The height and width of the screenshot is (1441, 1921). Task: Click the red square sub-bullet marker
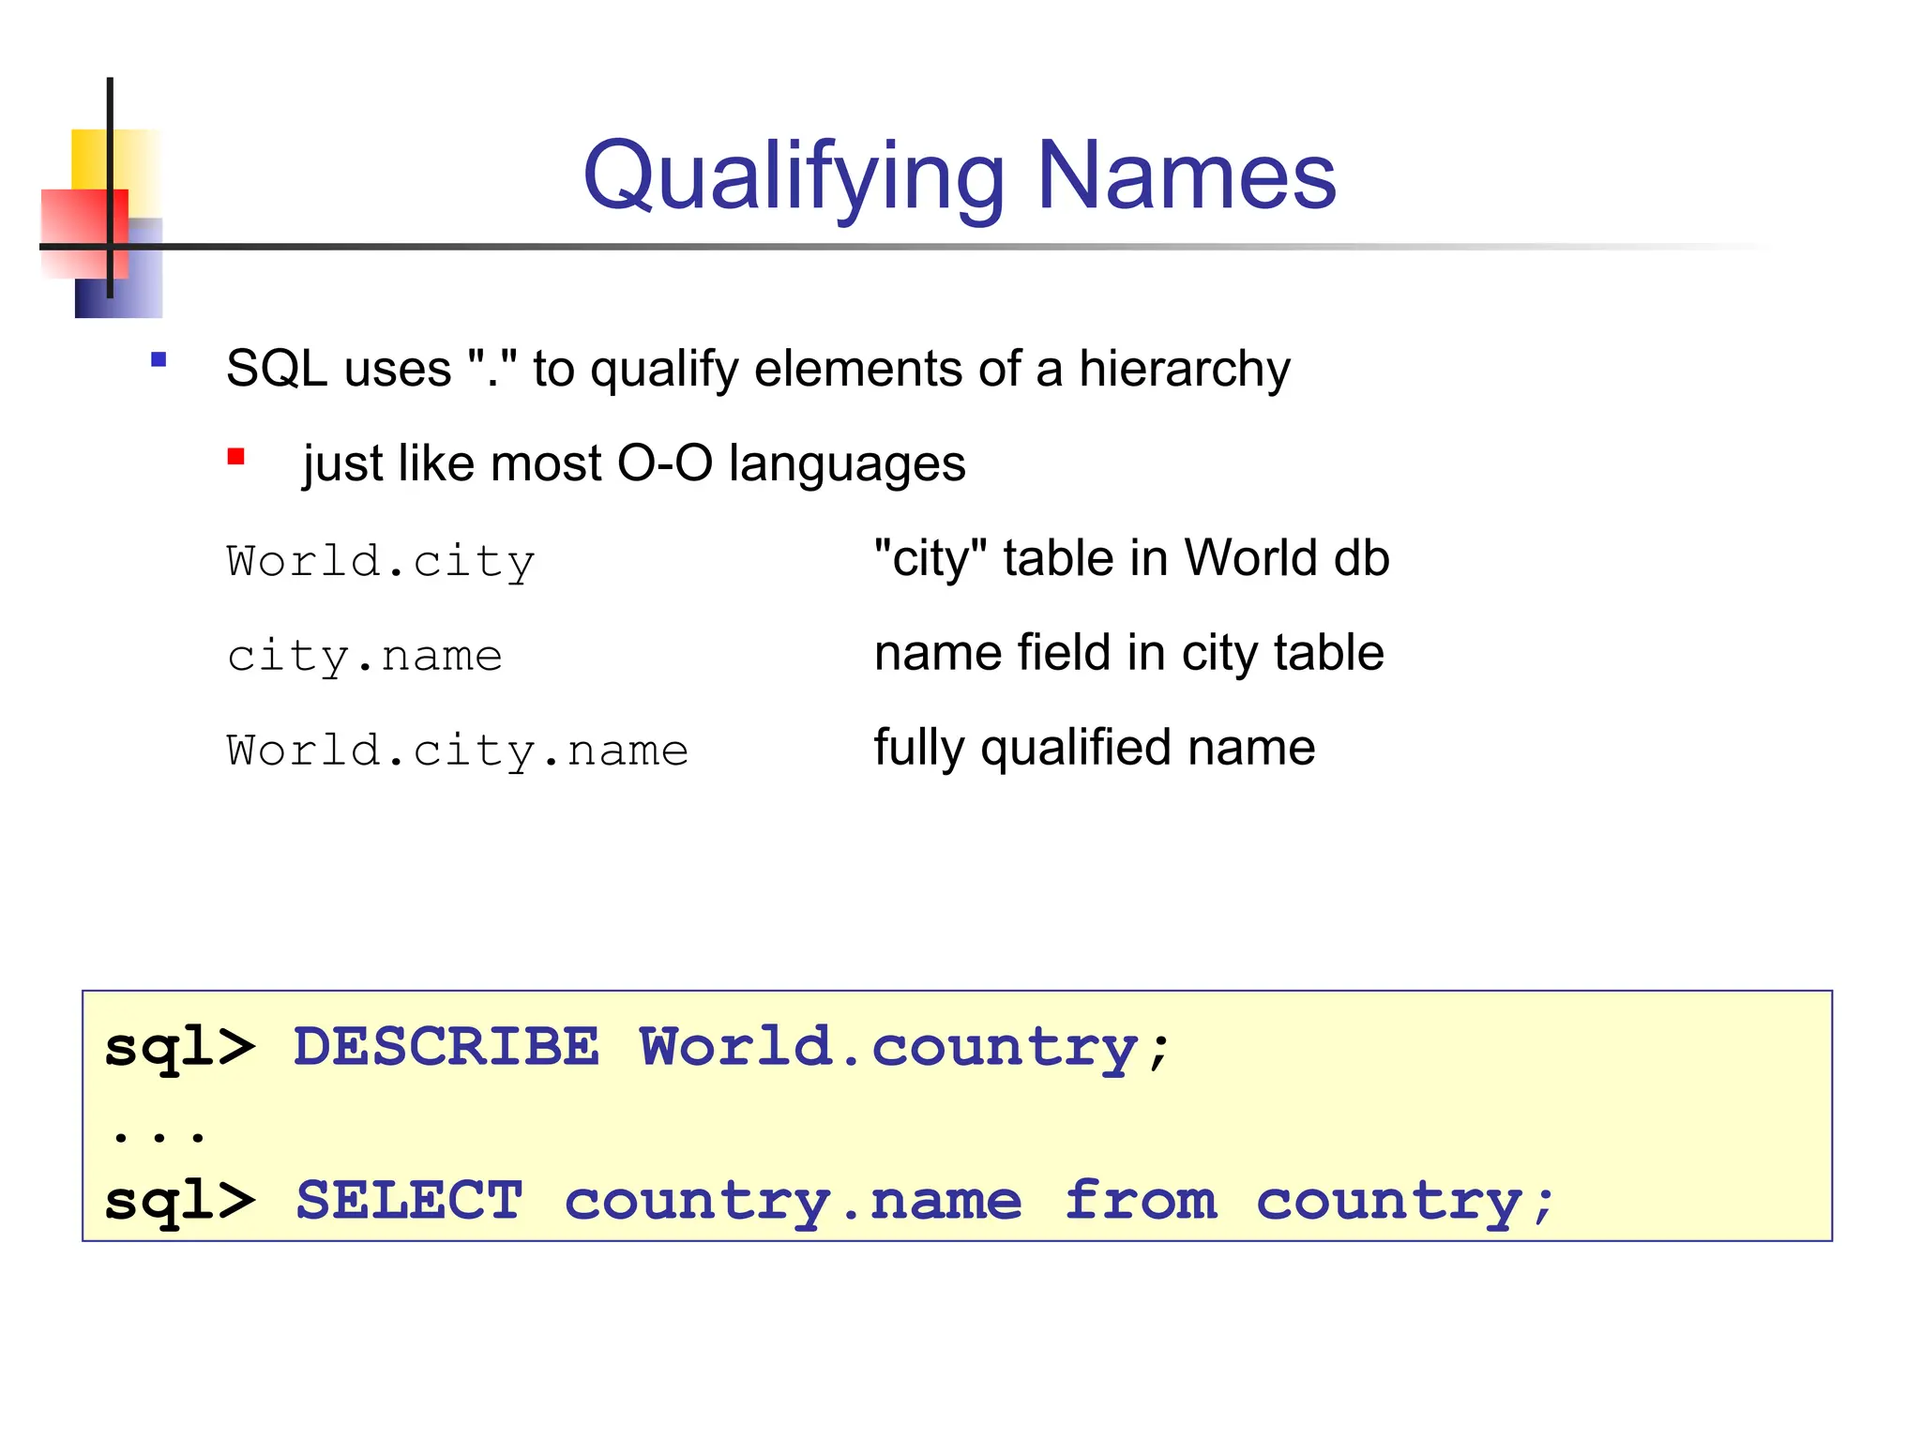coord(235,457)
